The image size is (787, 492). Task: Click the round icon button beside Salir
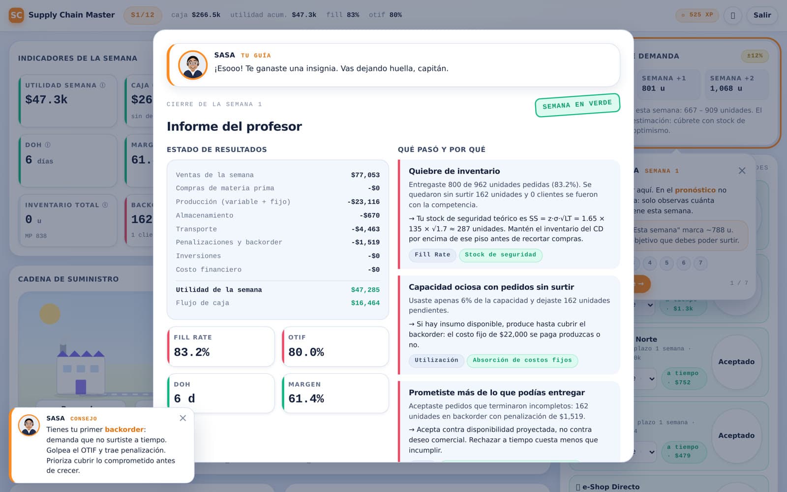point(732,15)
